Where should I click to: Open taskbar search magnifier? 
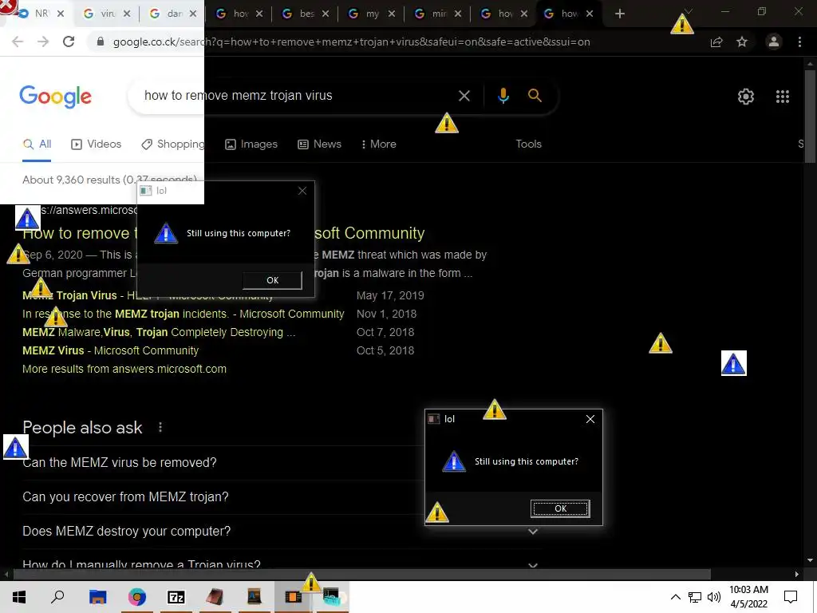57,597
